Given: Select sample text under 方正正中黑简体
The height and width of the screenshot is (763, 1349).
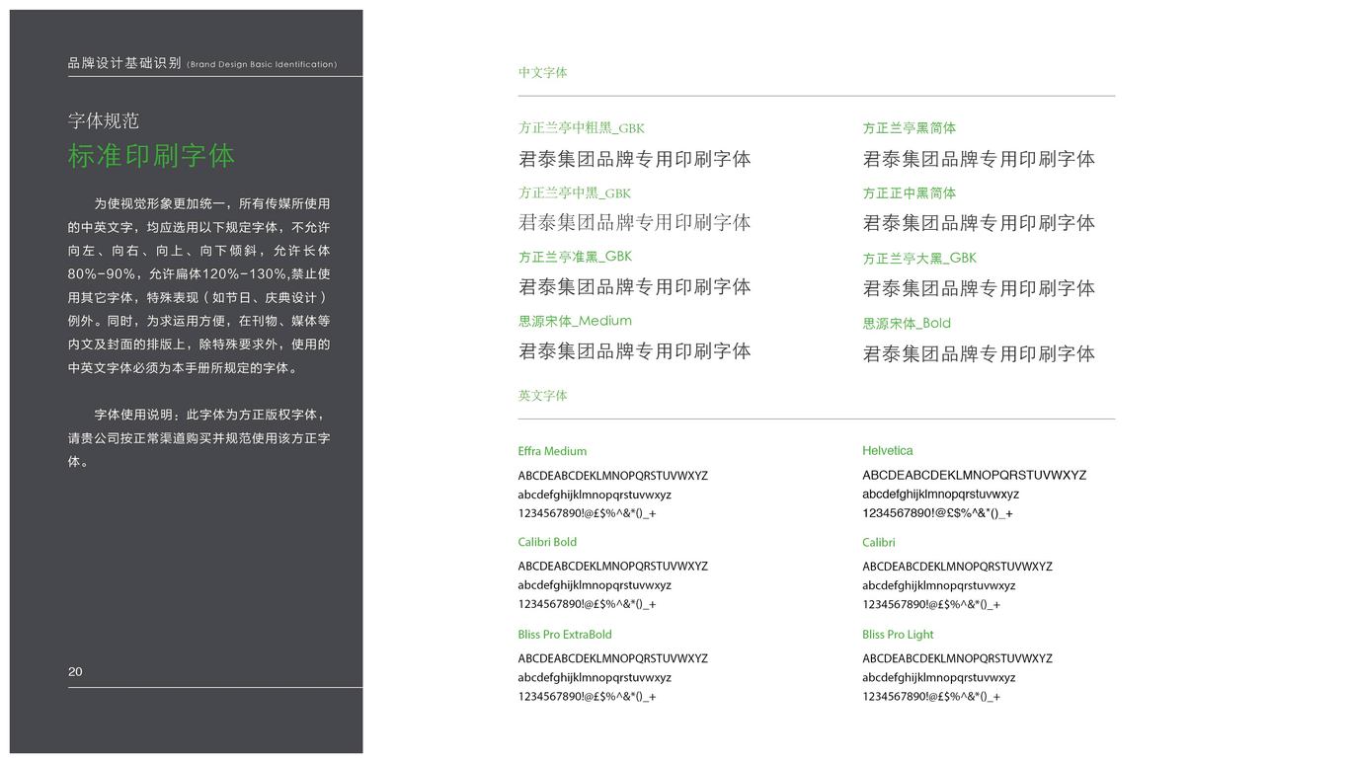Looking at the screenshot, I should (x=979, y=223).
